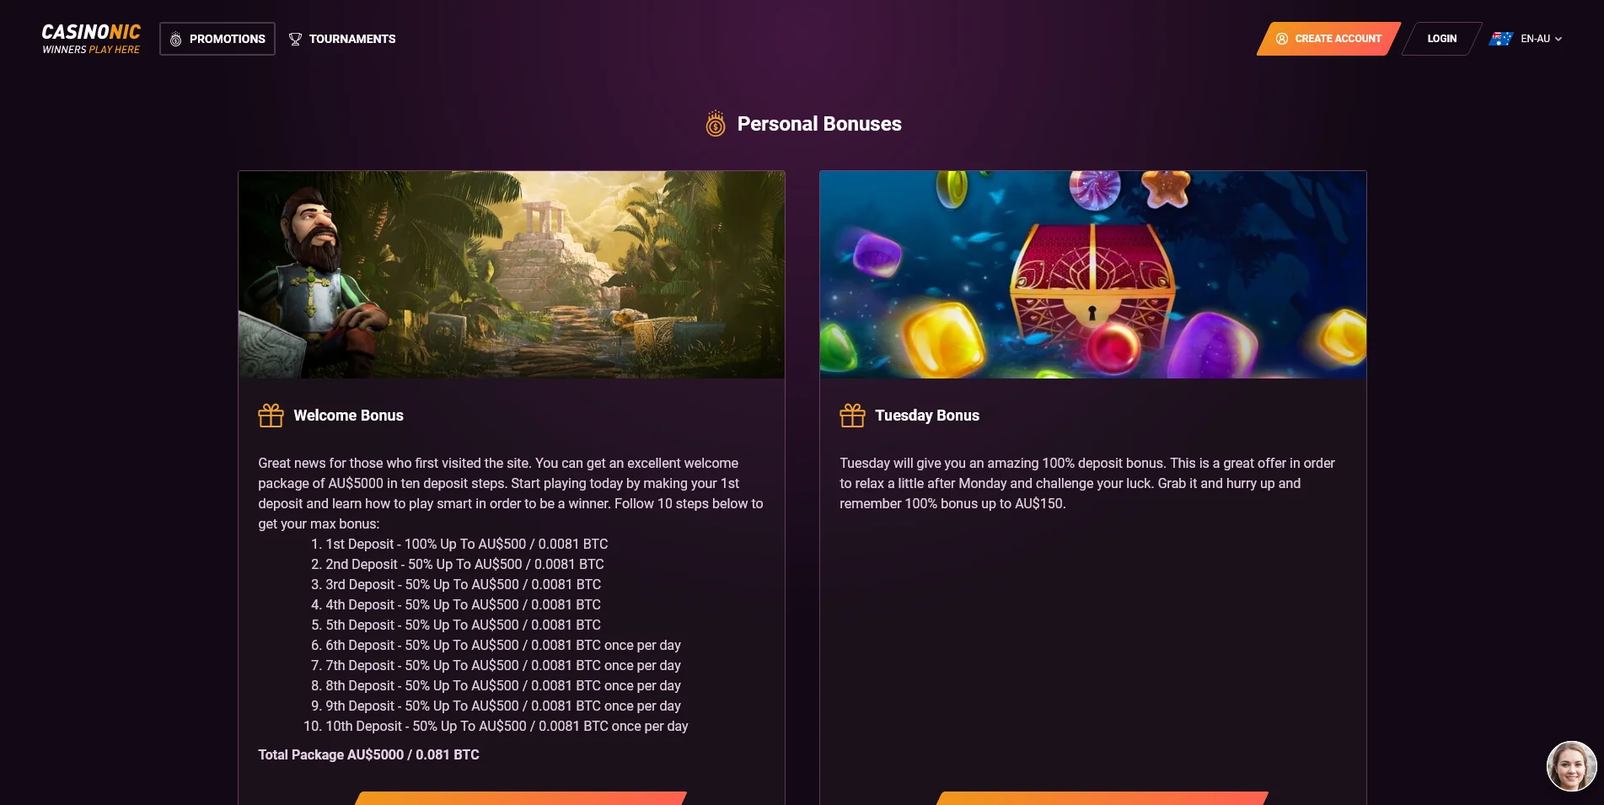This screenshot has height=805, width=1604.
Task: Click the Personal Bonuses crown coin icon
Action: pyautogui.click(x=716, y=124)
